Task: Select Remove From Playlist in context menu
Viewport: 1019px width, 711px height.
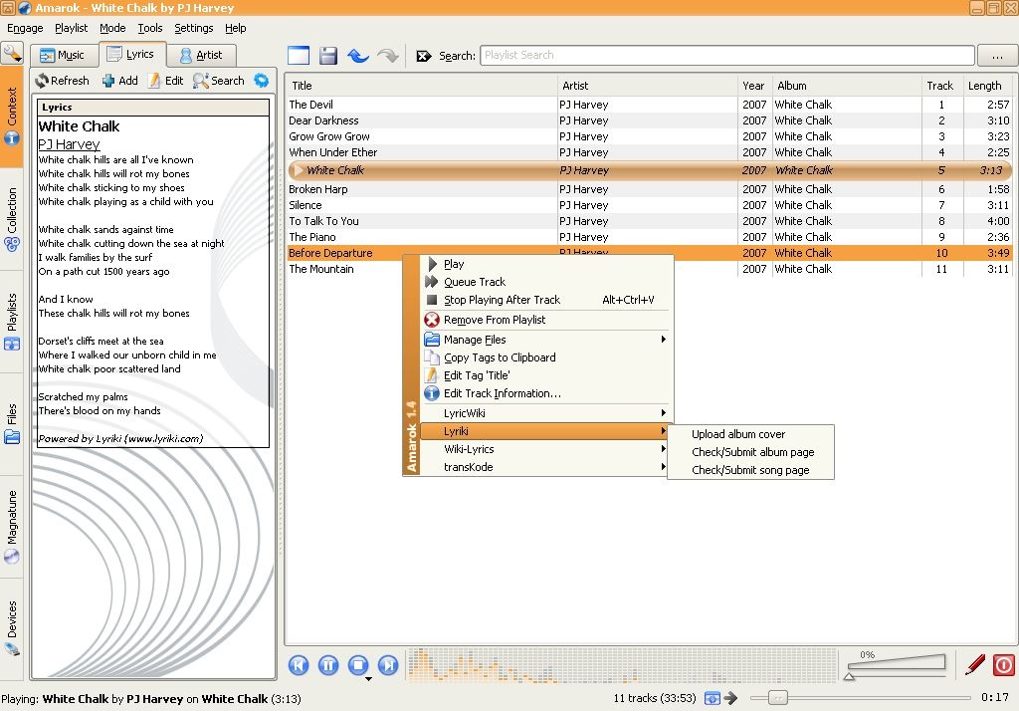Action: tap(494, 320)
